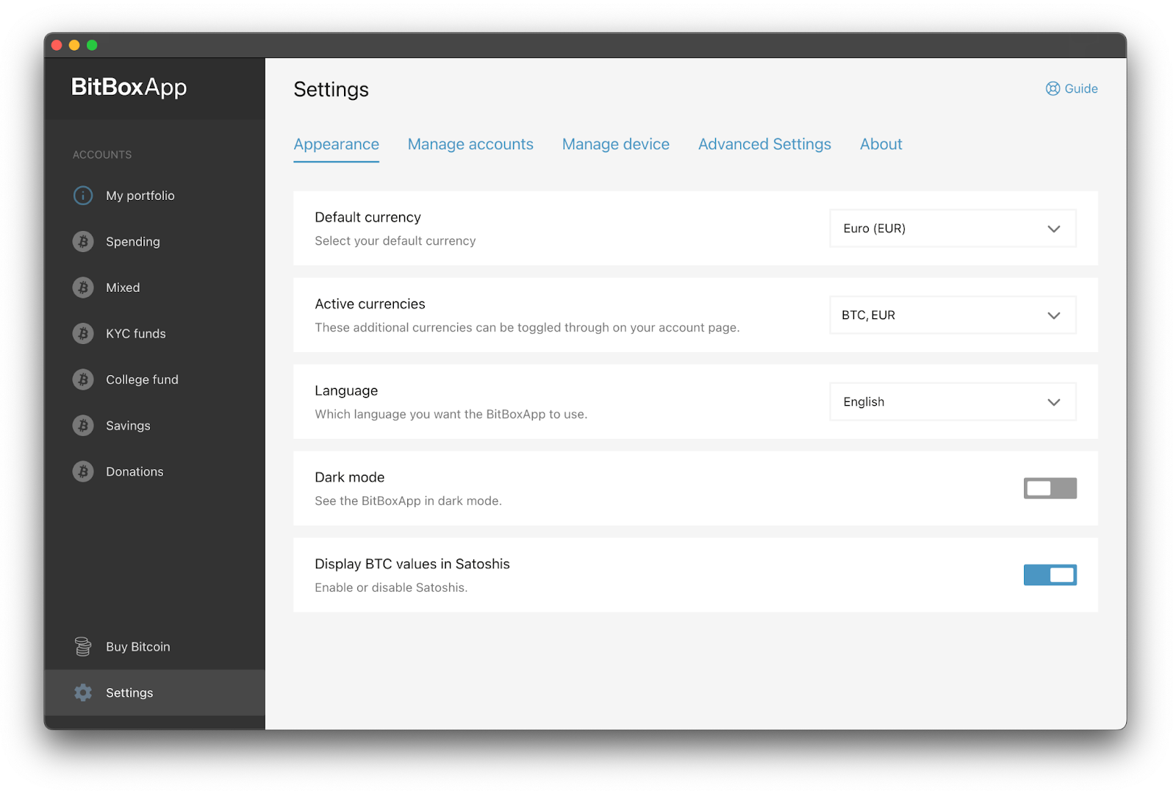Click the chevron on the English selector
1176x791 pixels.
tap(1054, 402)
